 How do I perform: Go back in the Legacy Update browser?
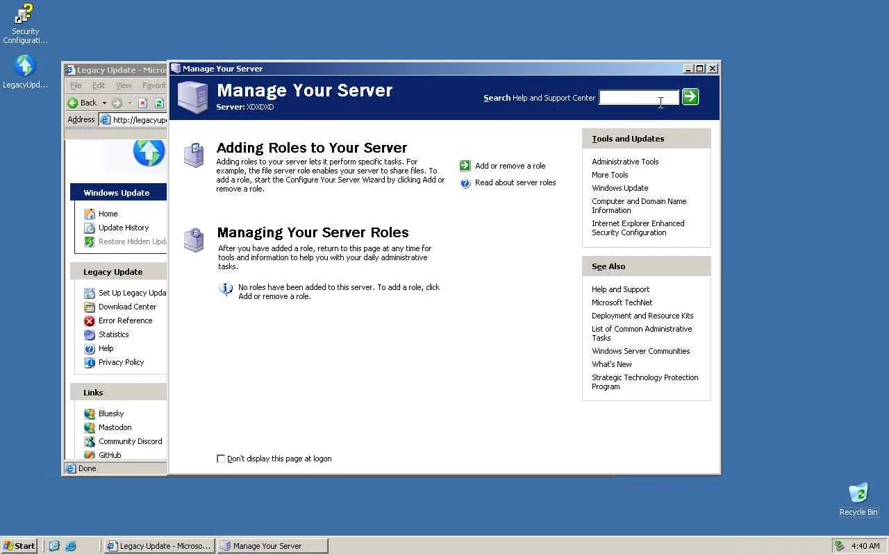82,103
